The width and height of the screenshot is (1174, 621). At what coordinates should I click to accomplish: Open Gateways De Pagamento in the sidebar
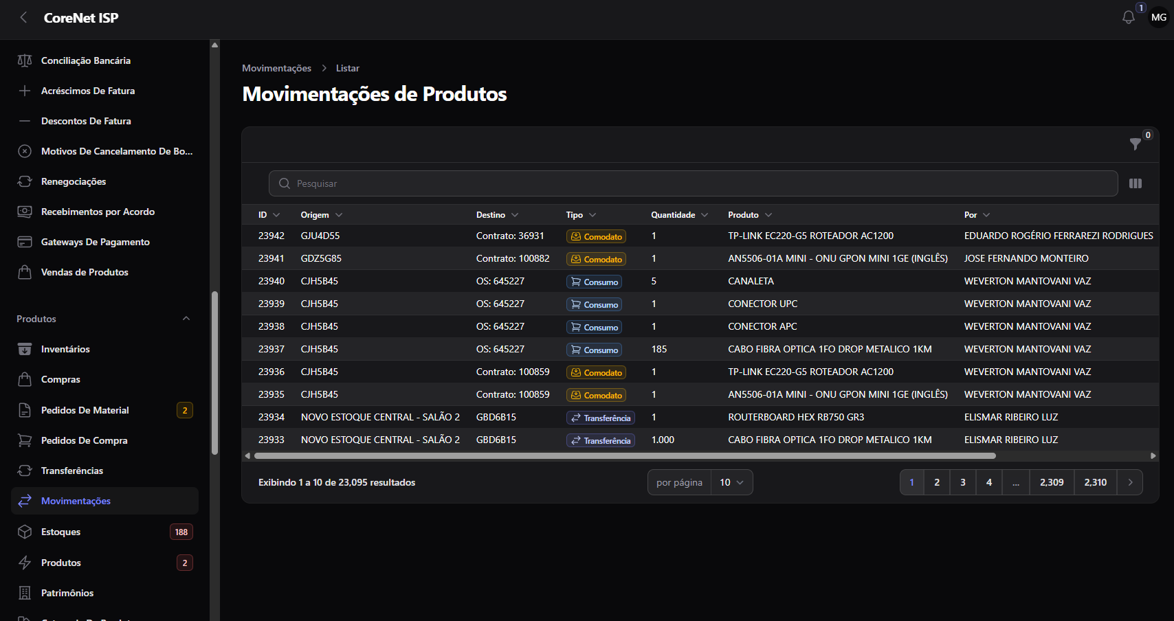(x=104, y=242)
